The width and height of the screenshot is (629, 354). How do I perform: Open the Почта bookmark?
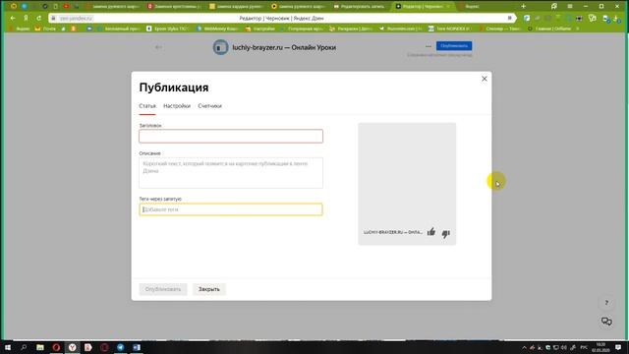click(x=45, y=29)
